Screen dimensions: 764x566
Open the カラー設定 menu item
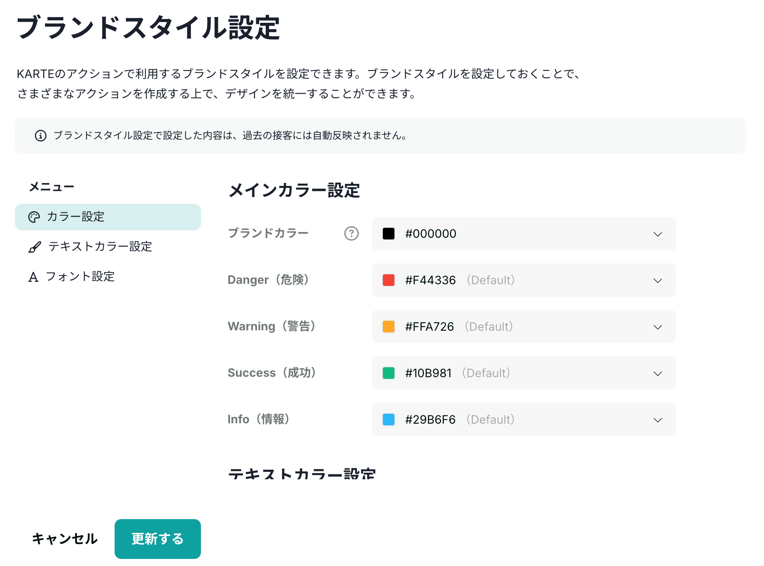pyautogui.click(x=108, y=217)
